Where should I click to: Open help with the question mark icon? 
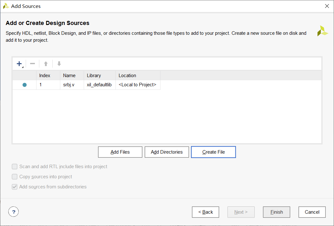point(14,212)
